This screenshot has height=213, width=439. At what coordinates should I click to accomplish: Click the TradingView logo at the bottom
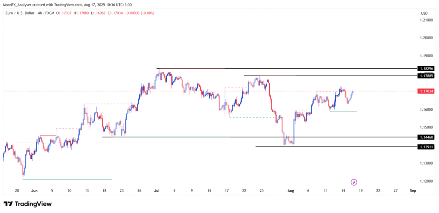[x=27, y=204]
